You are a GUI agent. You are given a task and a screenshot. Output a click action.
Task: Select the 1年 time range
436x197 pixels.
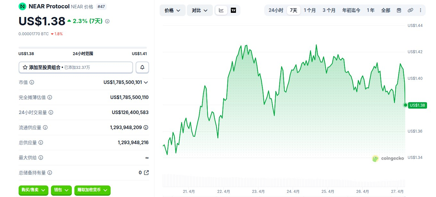371,10
